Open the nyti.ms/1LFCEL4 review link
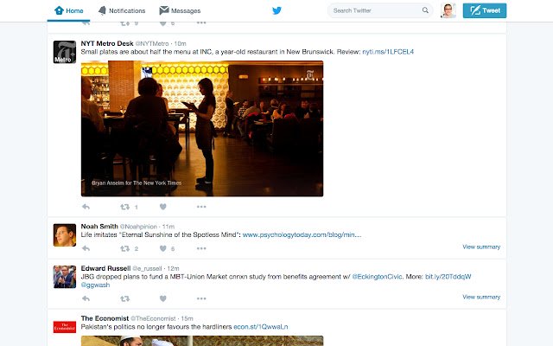This screenshot has width=553, height=346. (388, 52)
